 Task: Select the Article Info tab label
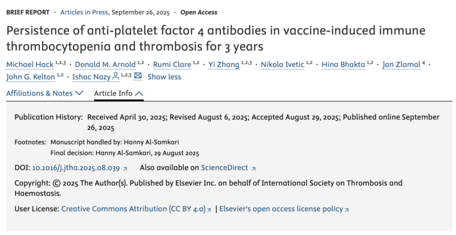coord(113,93)
